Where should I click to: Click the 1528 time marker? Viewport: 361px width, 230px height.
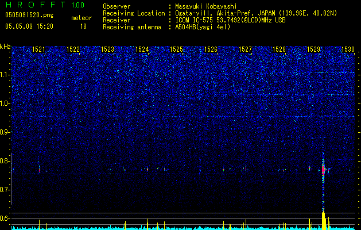tap(280, 49)
